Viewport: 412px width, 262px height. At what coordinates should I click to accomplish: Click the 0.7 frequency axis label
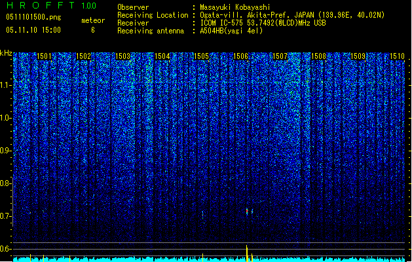point(6,216)
